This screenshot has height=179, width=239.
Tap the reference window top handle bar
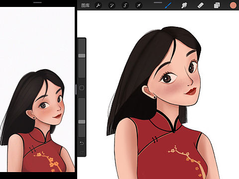pos(37,2)
